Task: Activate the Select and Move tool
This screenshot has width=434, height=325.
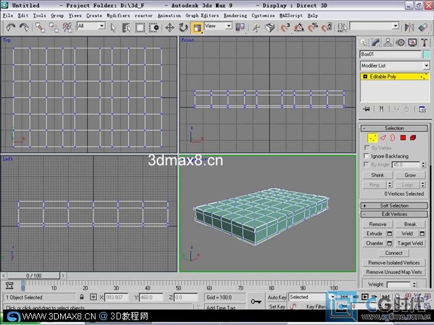Action: click(x=170, y=27)
